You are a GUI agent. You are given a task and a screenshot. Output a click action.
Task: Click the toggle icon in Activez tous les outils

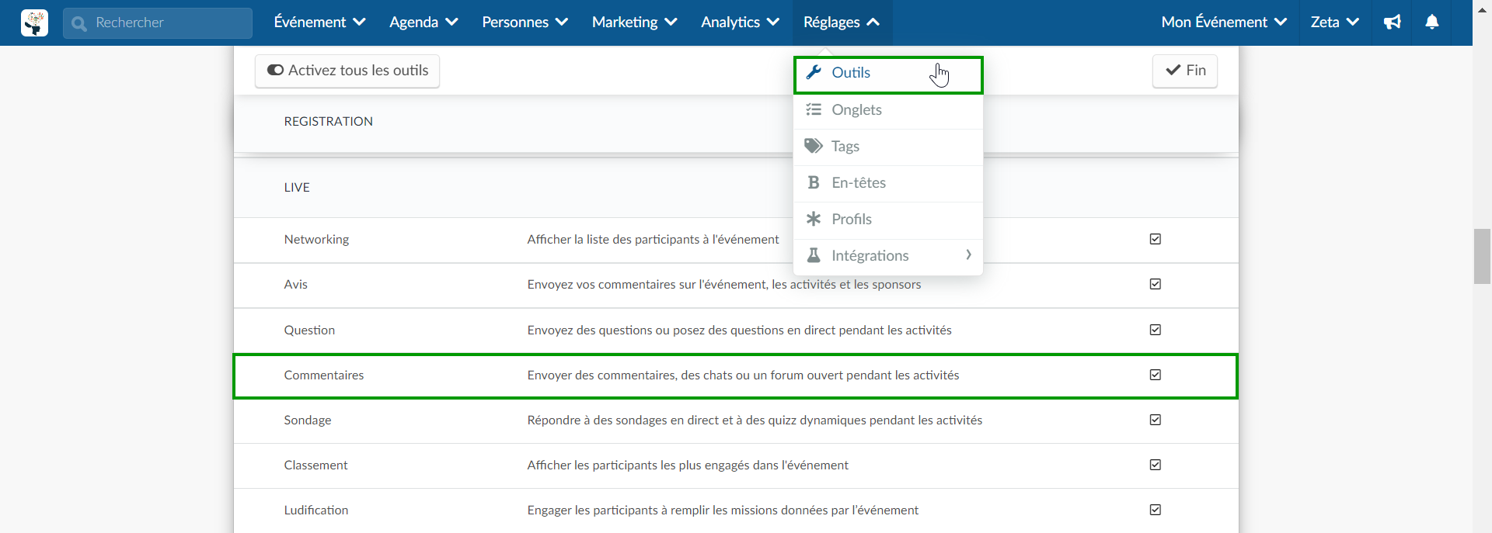coord(275,70)
